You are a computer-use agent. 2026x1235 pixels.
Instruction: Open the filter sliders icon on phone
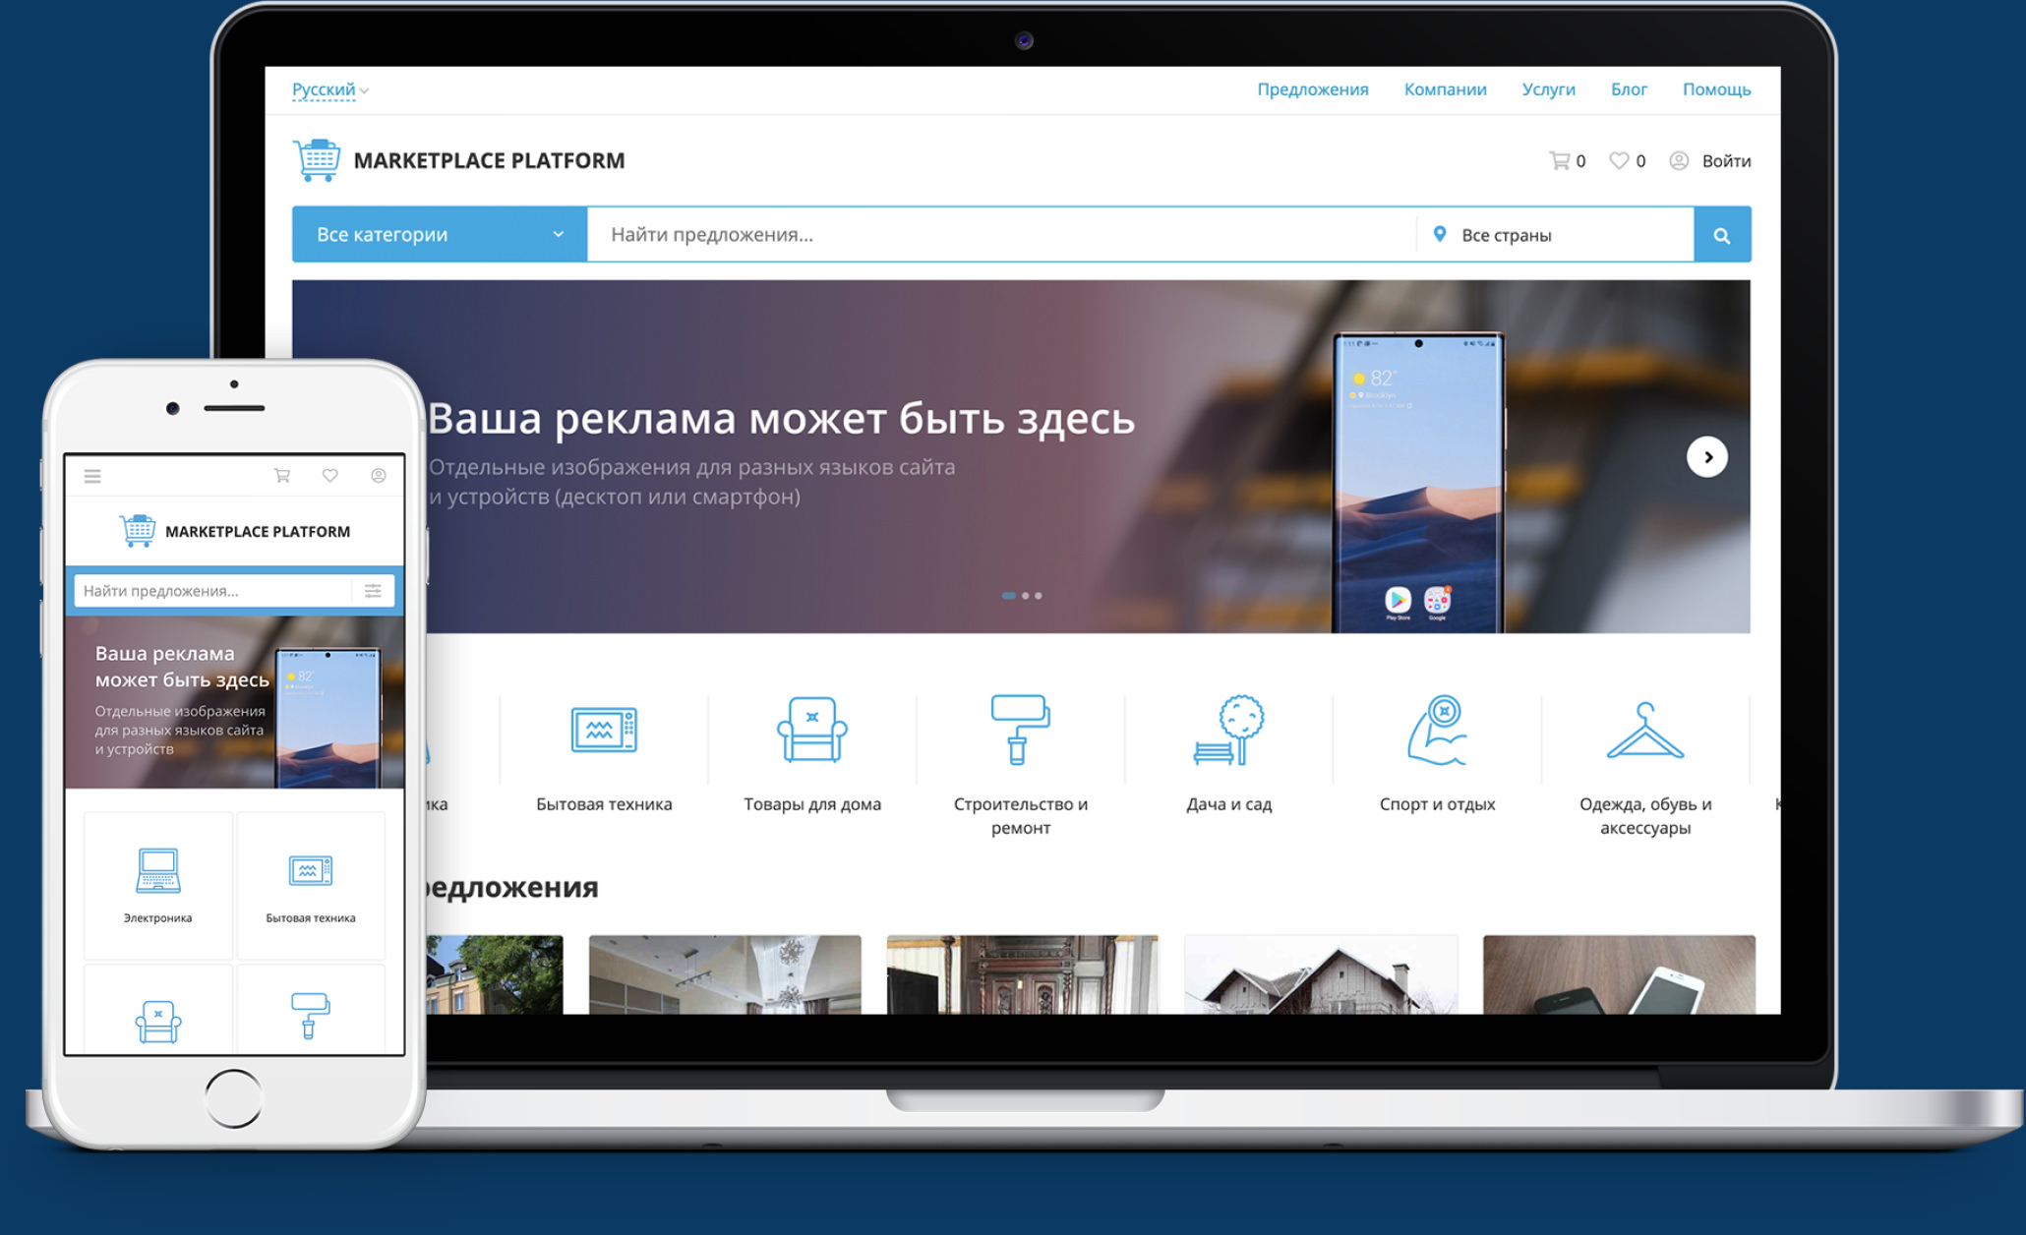pos(373,591)
